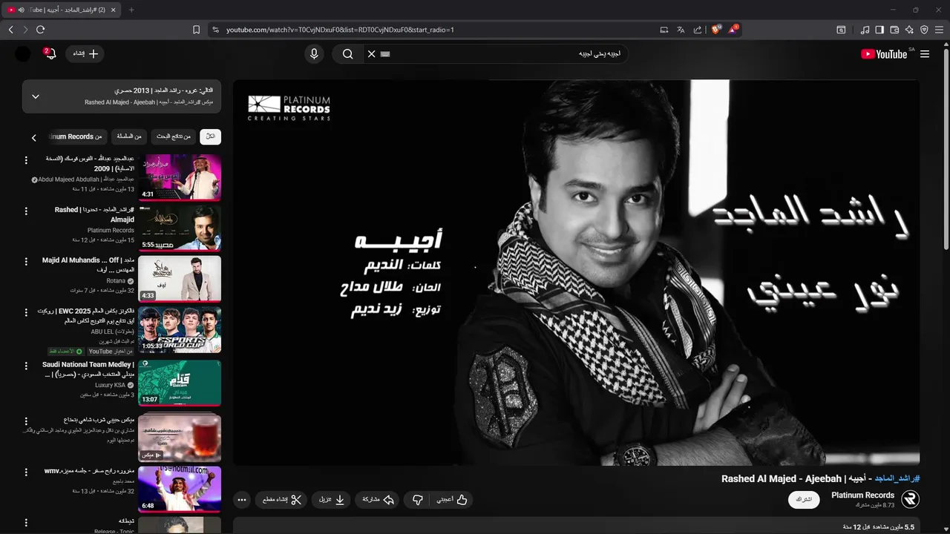950x534 pixels.
Task: Open options for Majid Al Muhandis video
Action: pos(26,263)
